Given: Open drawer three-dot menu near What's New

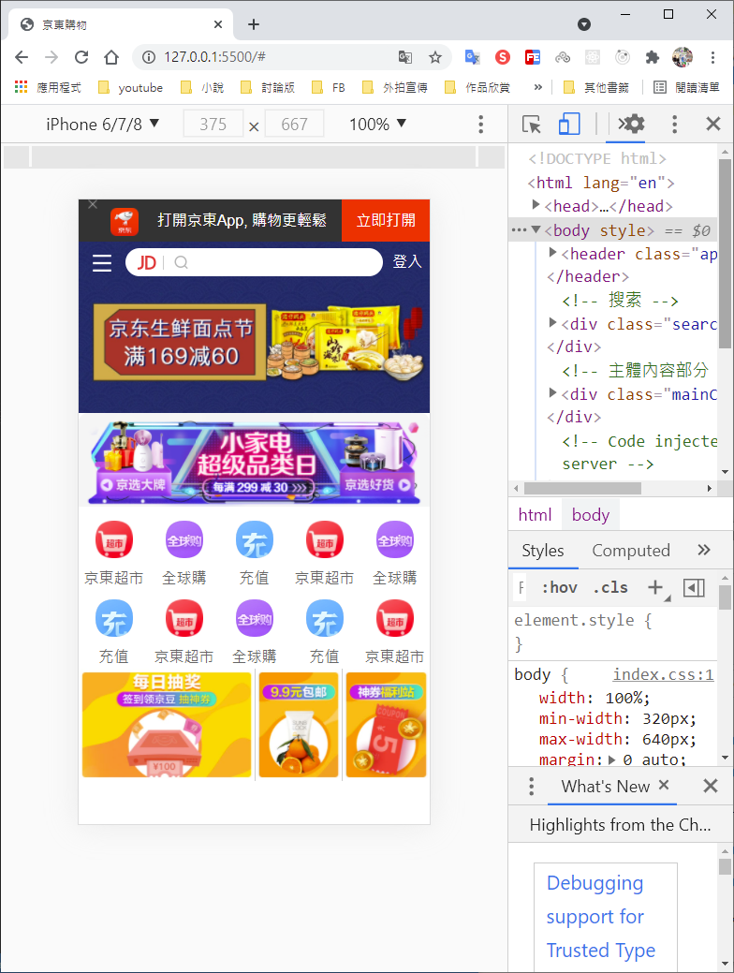Looking at the screenshot, I should [x=531, y=787].
